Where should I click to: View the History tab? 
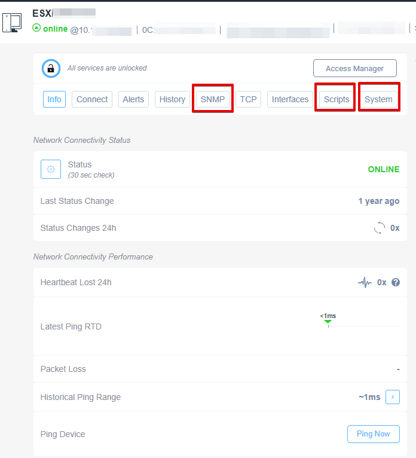(172, 99)
